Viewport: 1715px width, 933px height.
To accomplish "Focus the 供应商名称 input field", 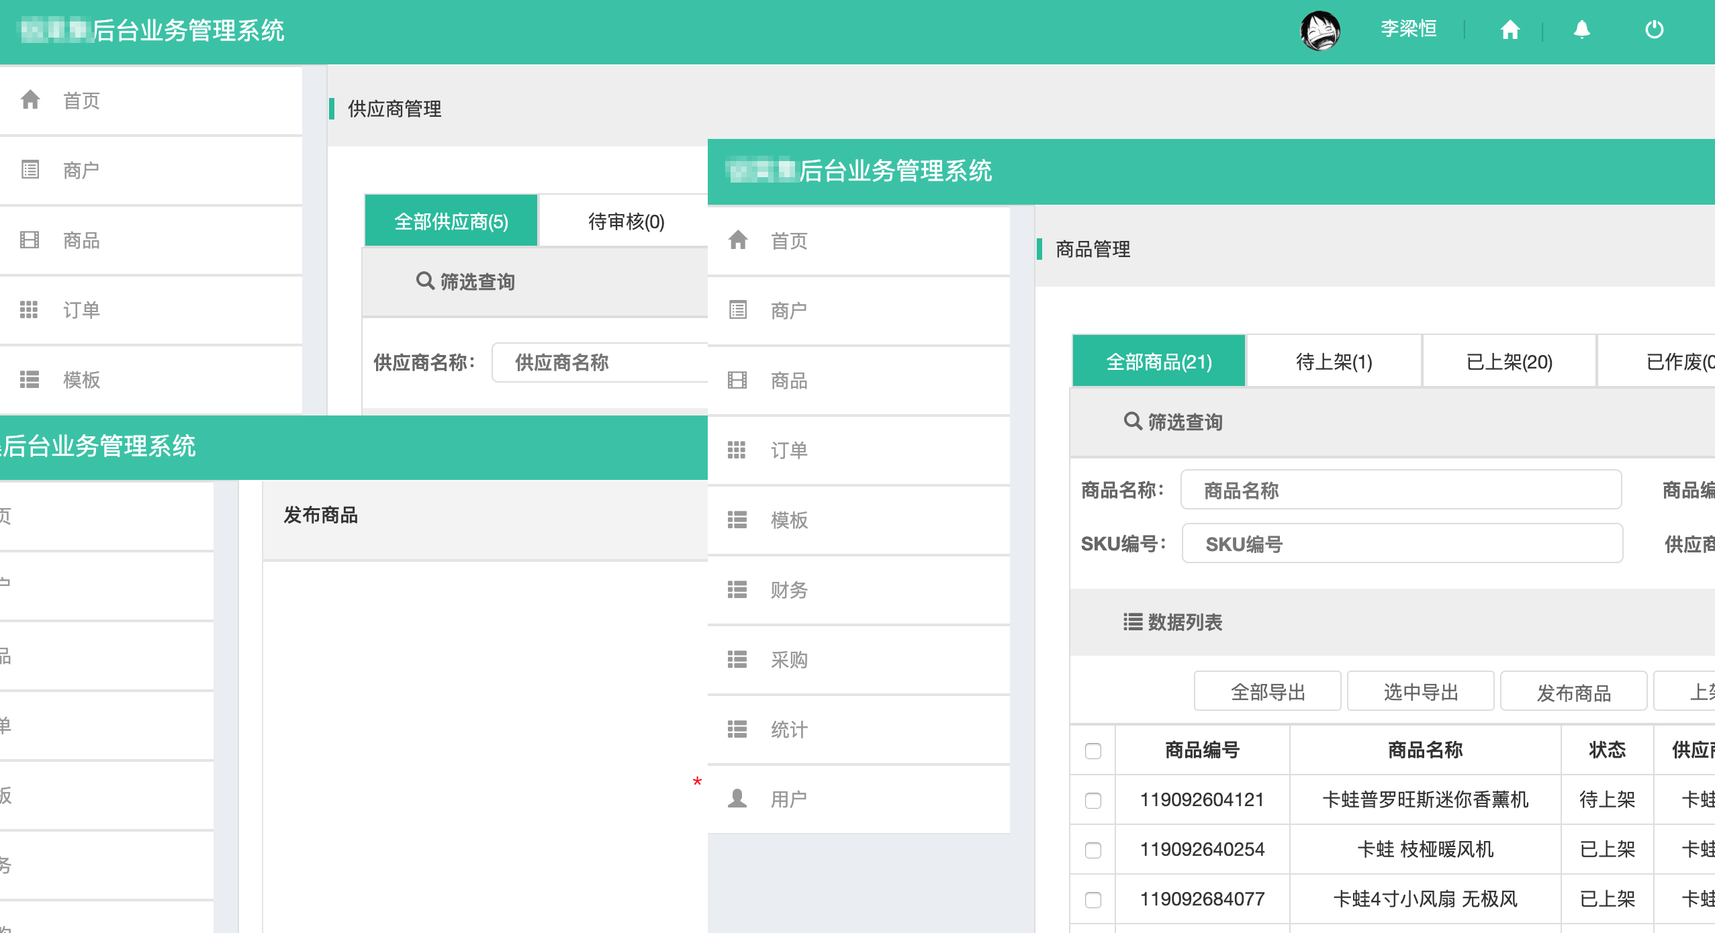I will [x=600, y=362].
